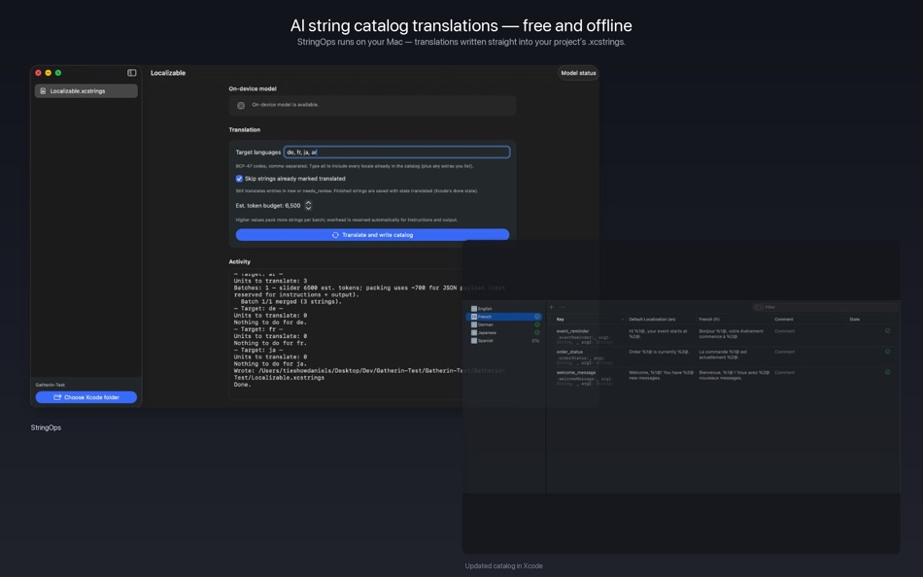Screen dimensions: 923x577
Task: Click the Localizable window title
Action: (x=168, y=73)
